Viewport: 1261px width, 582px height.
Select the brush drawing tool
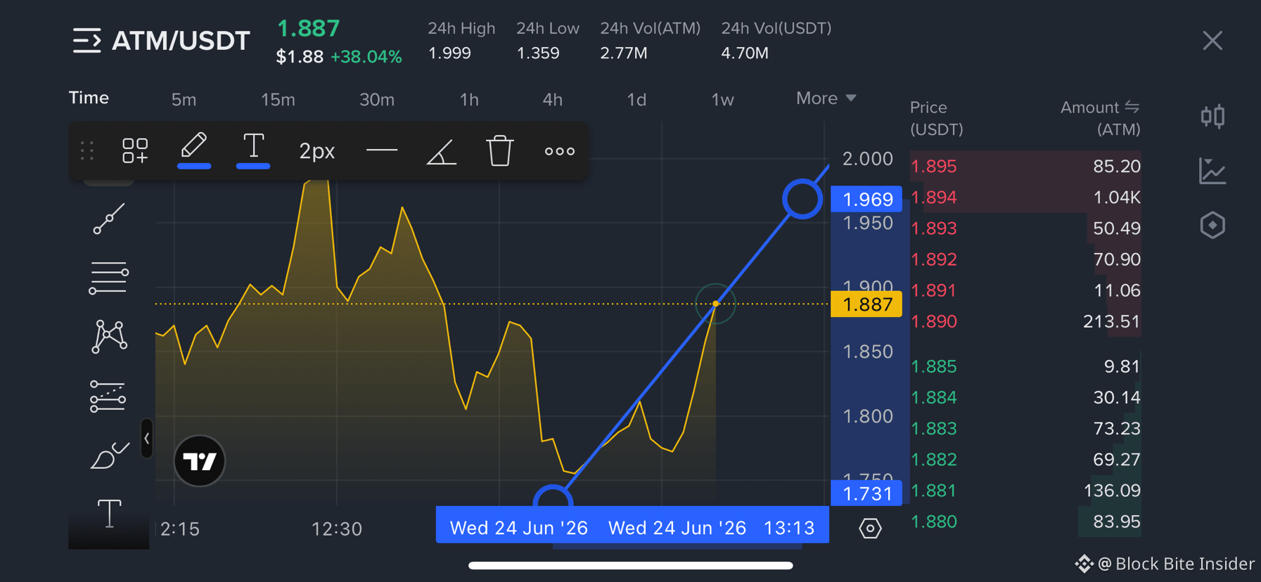tap(109, 455)
